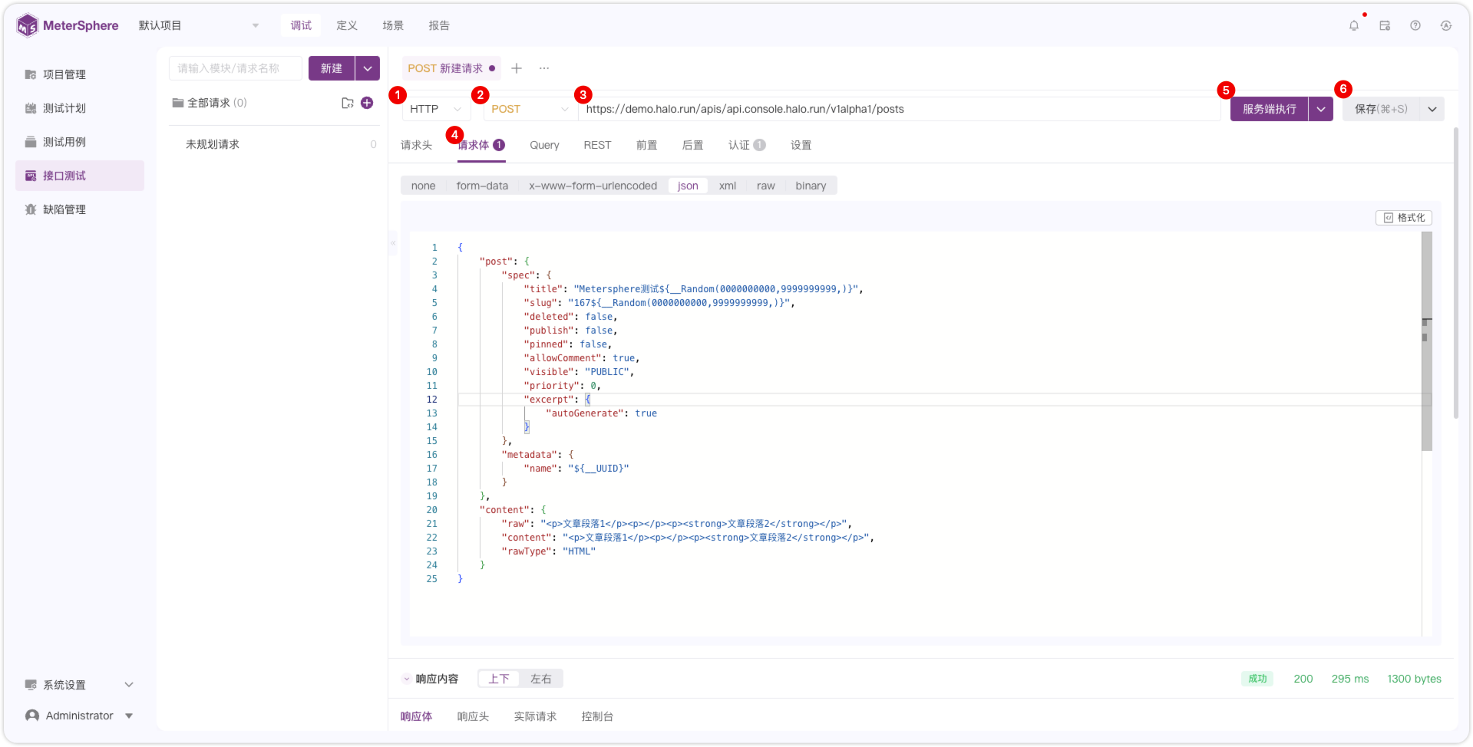Image resolution: width=1473 pixels, height=747 pixels.
Task: Select the xml body type
Action: [728, 186]
